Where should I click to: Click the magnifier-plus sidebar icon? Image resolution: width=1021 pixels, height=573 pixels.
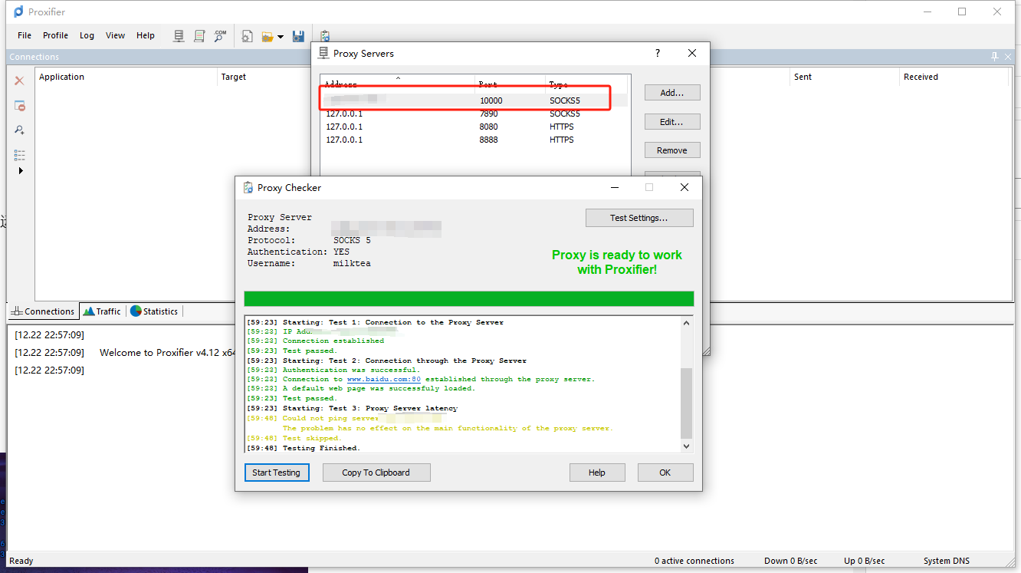(20, 130)
